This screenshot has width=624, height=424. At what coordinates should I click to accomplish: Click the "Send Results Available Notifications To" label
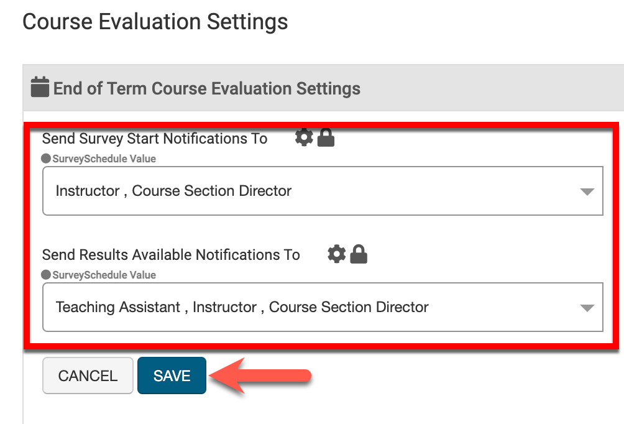pyautogui.click(x=171, y=255)
